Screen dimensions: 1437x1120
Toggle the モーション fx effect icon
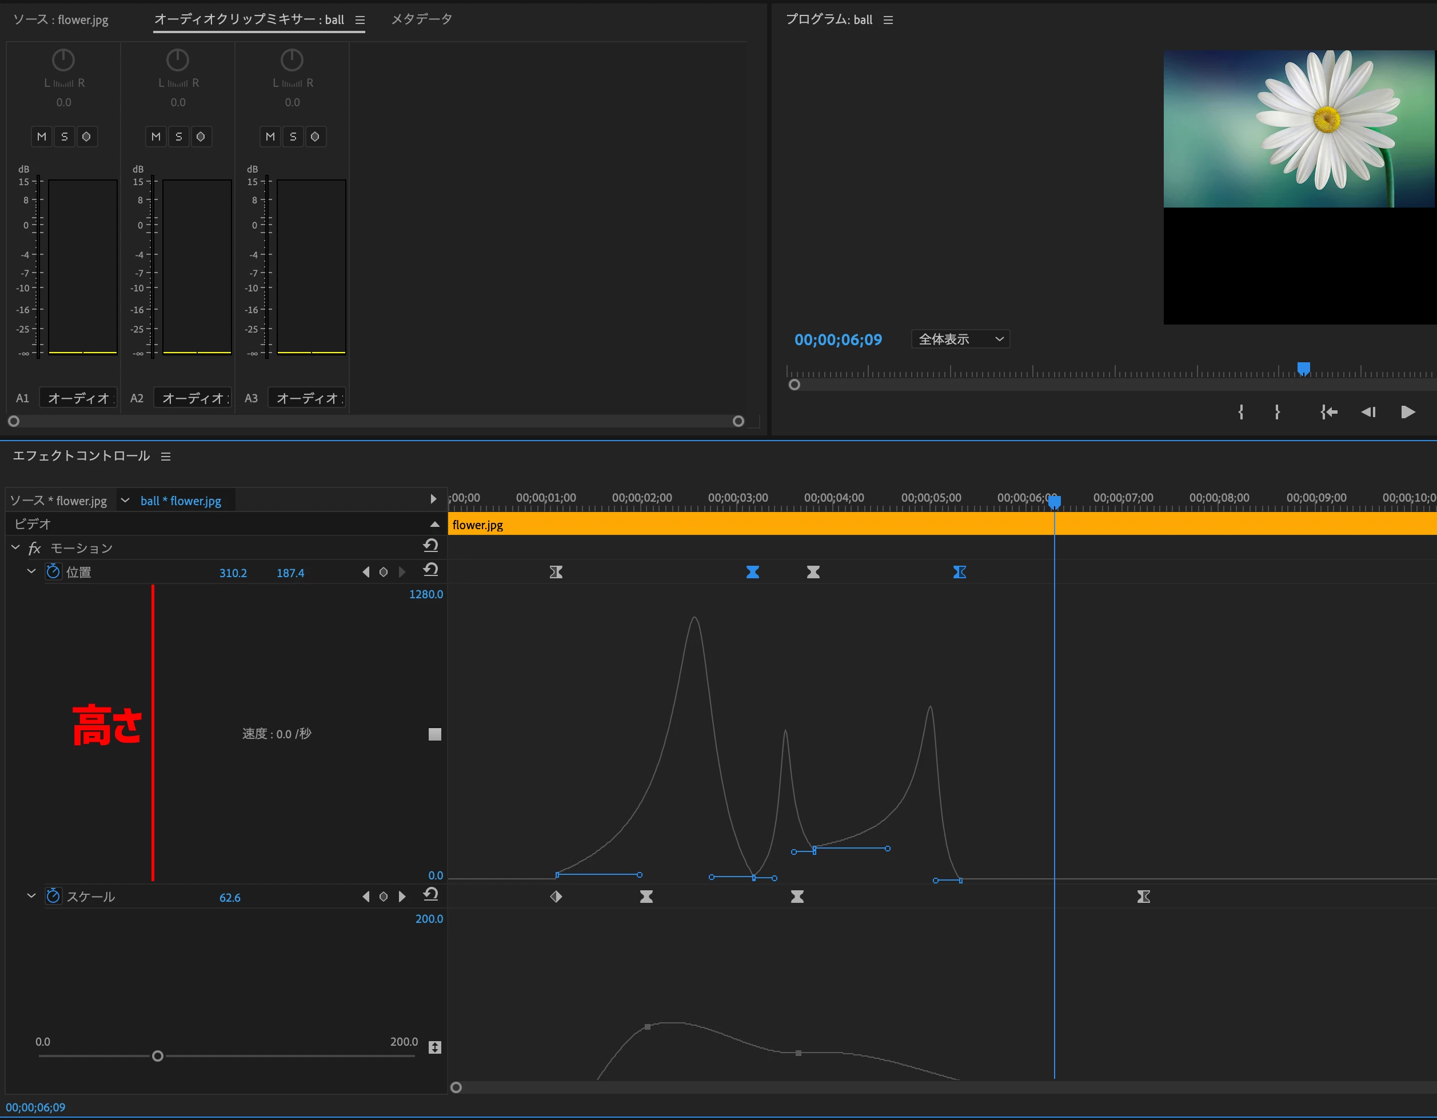(35, 549)
